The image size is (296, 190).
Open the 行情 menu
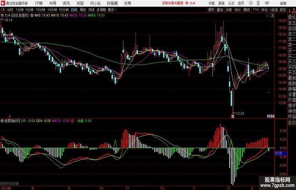tap(39, 3)
